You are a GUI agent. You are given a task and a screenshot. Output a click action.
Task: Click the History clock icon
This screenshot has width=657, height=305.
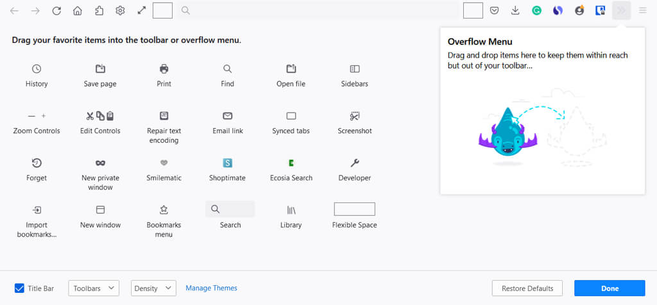tap(37, 69)
